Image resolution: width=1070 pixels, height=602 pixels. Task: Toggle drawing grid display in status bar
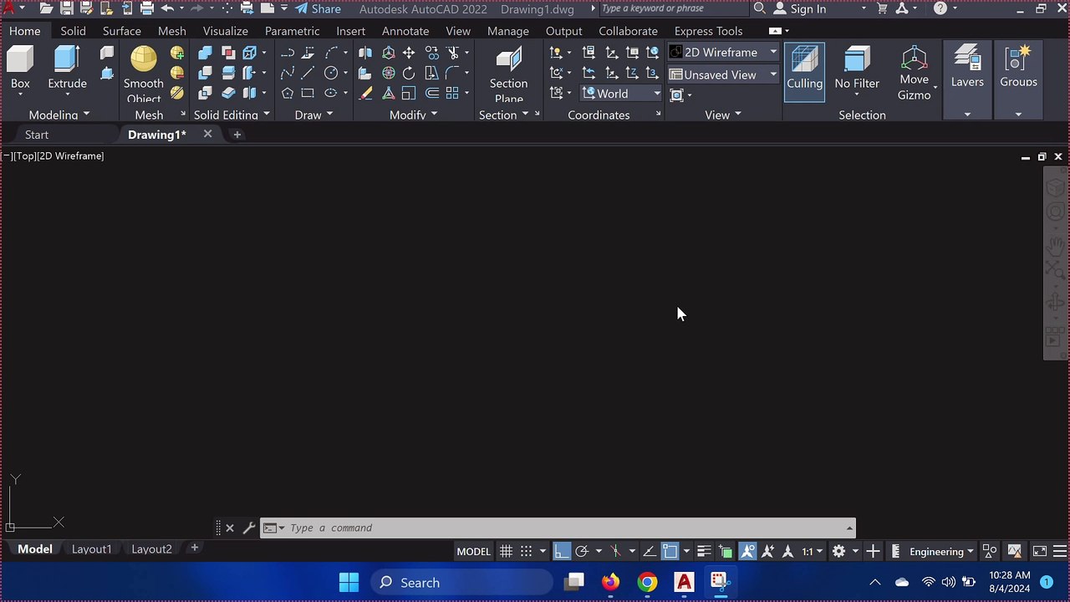(506, 551)
